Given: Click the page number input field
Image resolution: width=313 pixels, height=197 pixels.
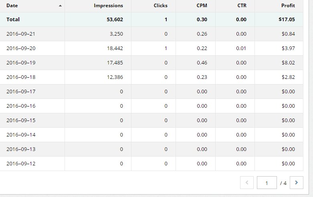Looking at the screenshot, I should 267,183.
